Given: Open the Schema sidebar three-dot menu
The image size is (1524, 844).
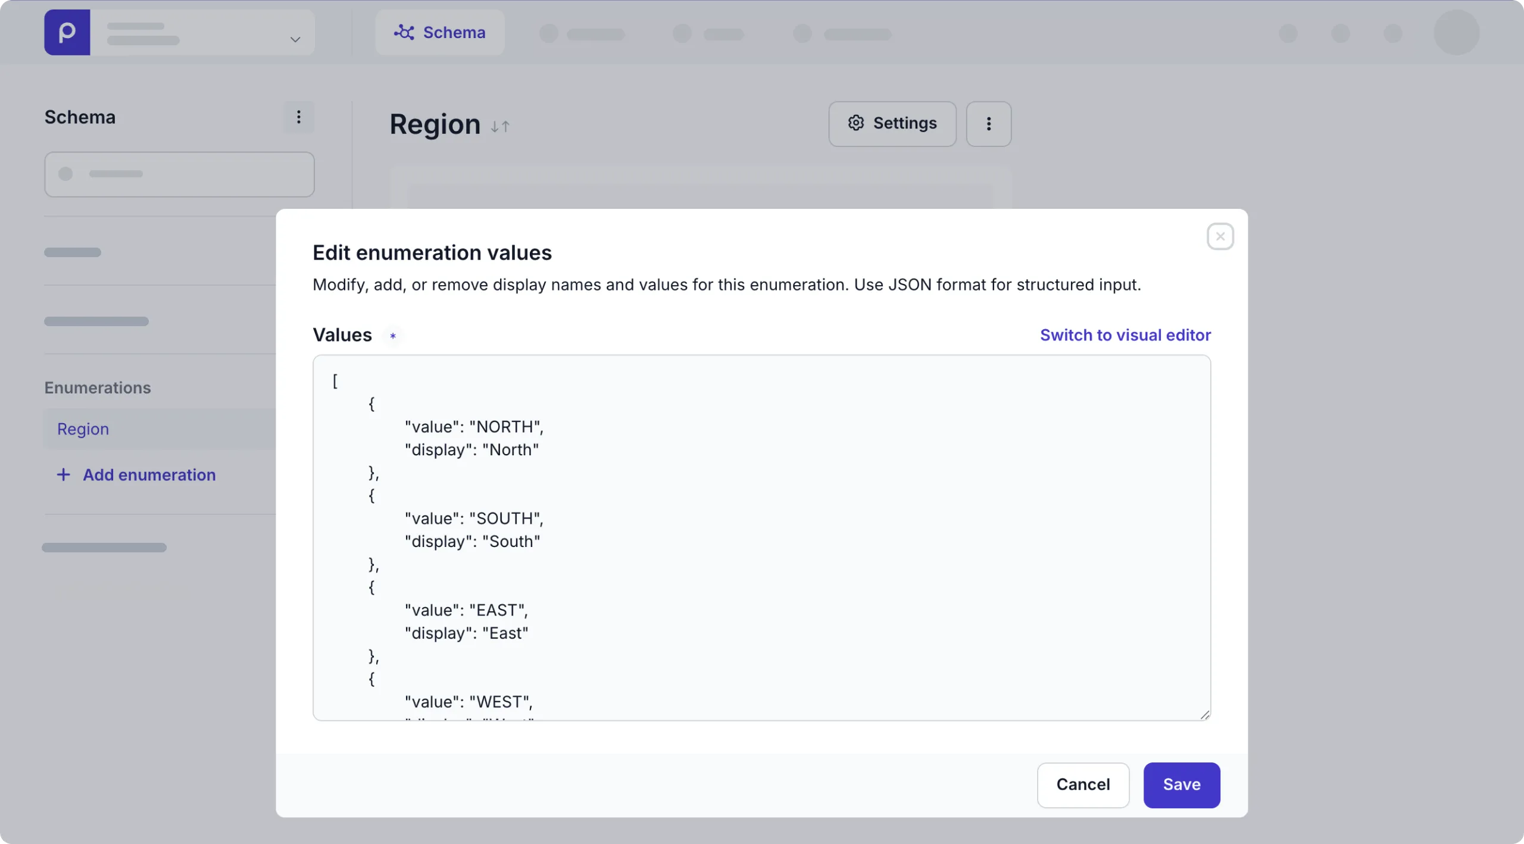Looking at the screenshot, I should 299,117.
